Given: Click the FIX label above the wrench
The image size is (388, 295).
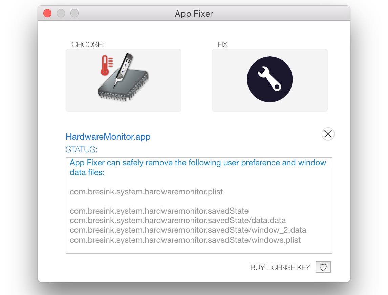Looking at the screenshot, I should point(223,44).
